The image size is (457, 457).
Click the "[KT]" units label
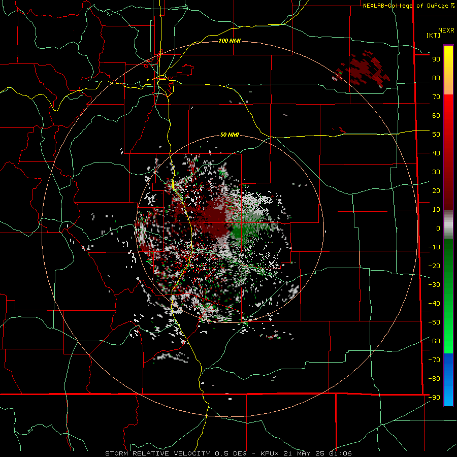point(433,35)
